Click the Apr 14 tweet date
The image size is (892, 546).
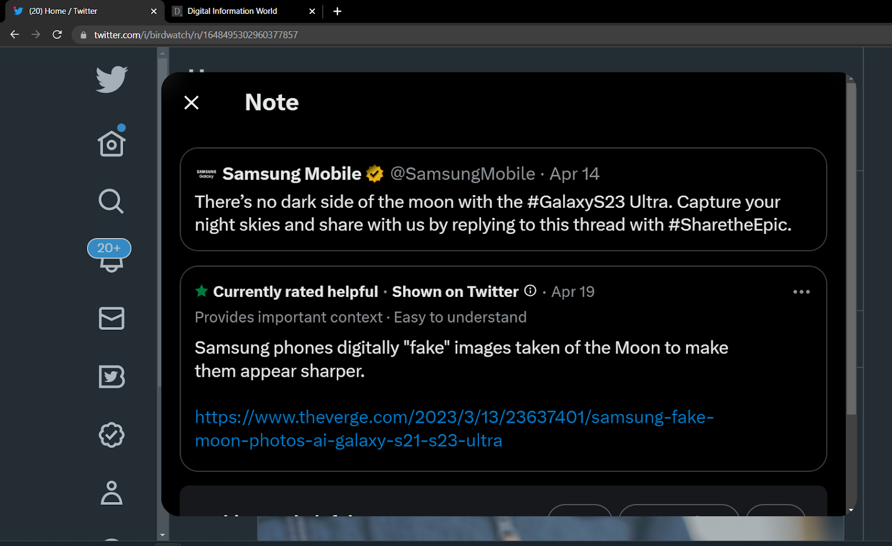[x=574, y=174]
